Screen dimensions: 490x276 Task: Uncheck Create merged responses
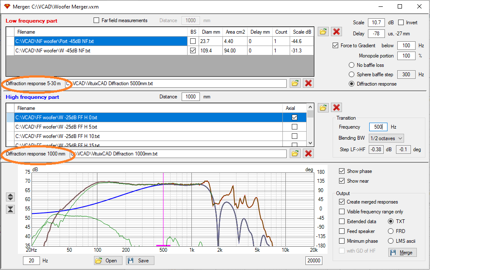(342, 202)
